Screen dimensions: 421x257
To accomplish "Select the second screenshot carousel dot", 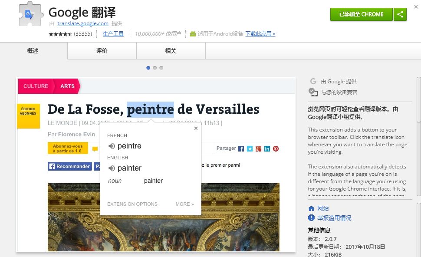I will click(155, 68).
